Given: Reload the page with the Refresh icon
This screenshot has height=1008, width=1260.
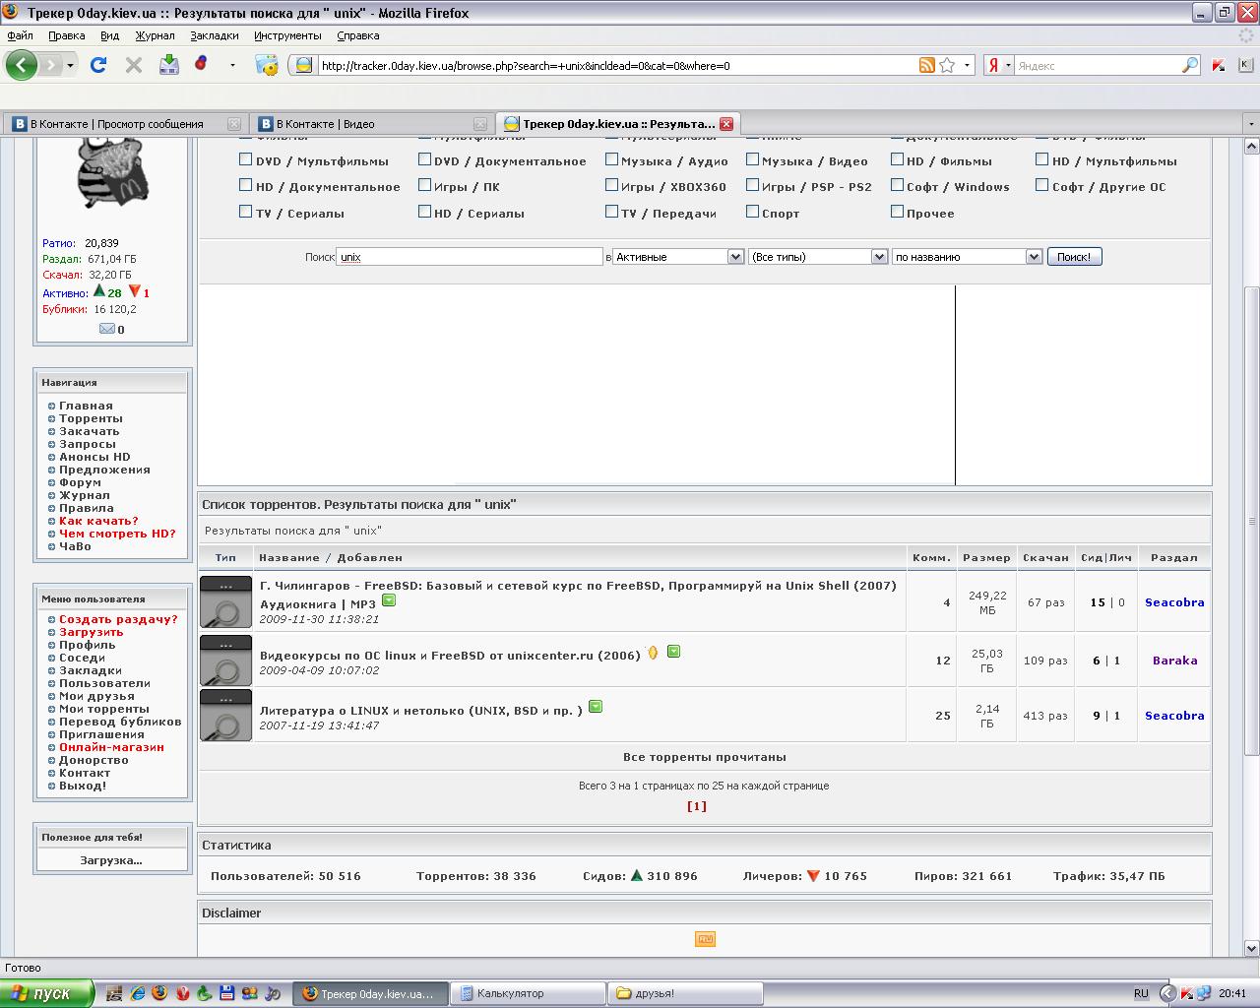Looking at the screenshot, I should pos(98,65).
